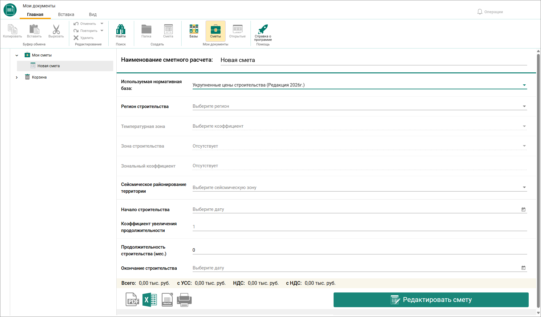Click the Редактировать смету button
Image resolution: width=541 pixels, height=317 pixels.
coord(431,300)
